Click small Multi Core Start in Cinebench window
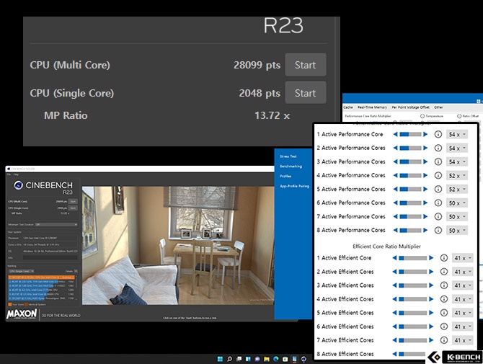The height and width of the screenshot is (364, 483). (73, 201)
